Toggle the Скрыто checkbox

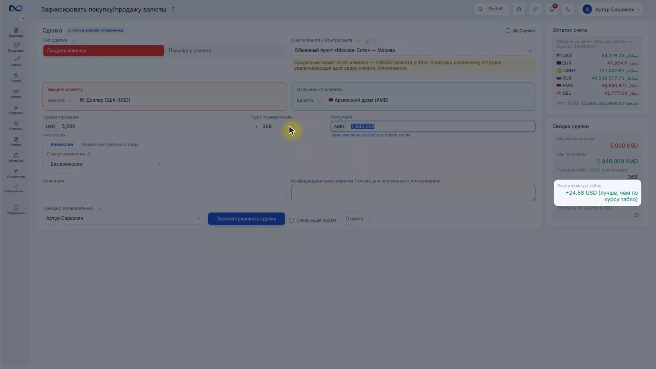click(x=508, y=30)
